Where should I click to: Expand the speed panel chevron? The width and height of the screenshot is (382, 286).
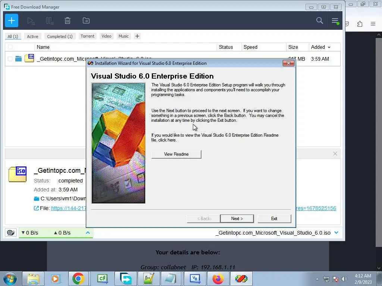(x=88, y=233)
